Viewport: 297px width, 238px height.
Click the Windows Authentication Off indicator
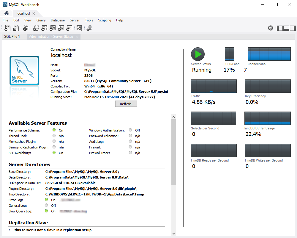coord(130,130)
